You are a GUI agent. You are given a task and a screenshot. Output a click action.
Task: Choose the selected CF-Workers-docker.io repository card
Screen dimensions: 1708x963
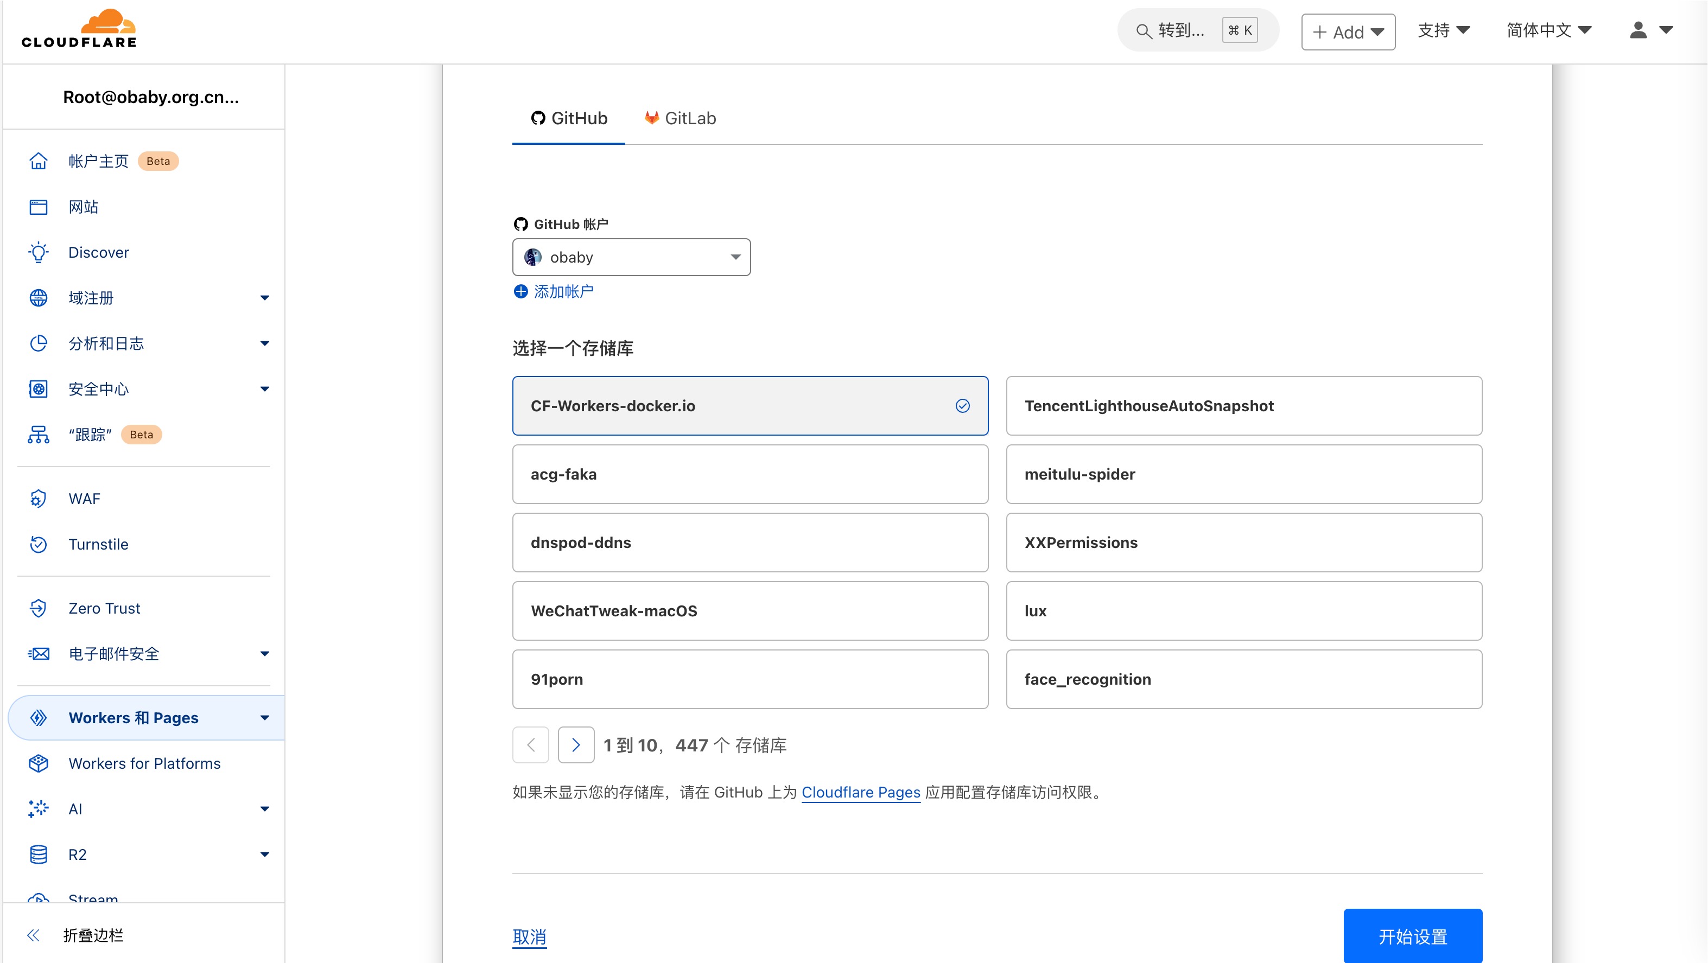(x=750, y=406)
